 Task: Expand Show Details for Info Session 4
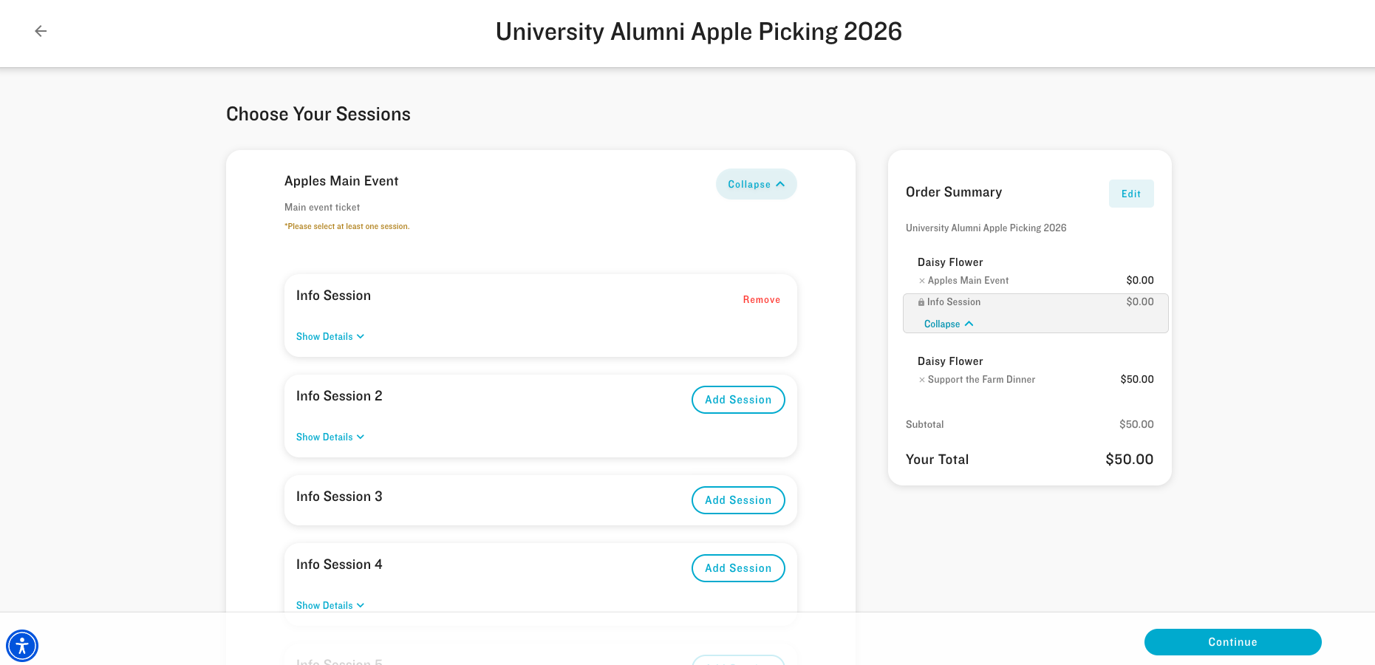click(330, 605)
